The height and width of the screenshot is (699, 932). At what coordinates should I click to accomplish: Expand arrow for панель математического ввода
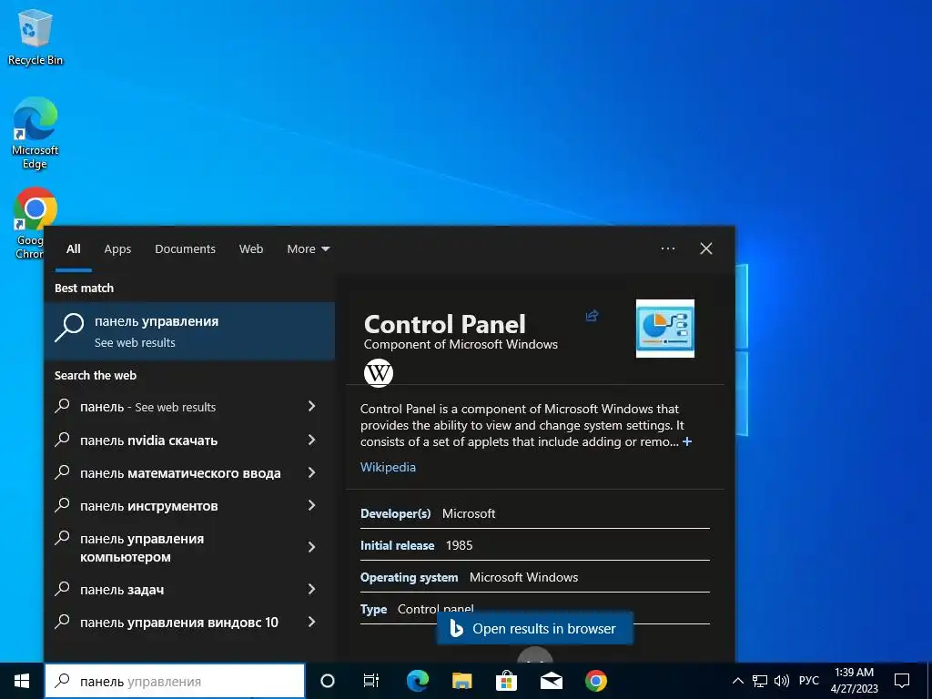click(x=311, y=472)
